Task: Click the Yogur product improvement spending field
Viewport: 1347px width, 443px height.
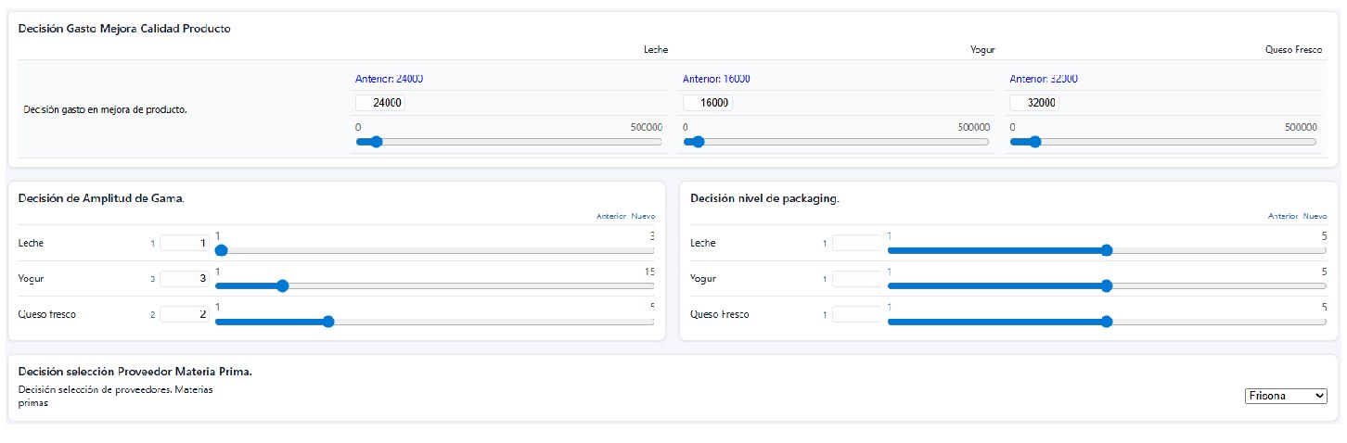Action: [708, 103]
